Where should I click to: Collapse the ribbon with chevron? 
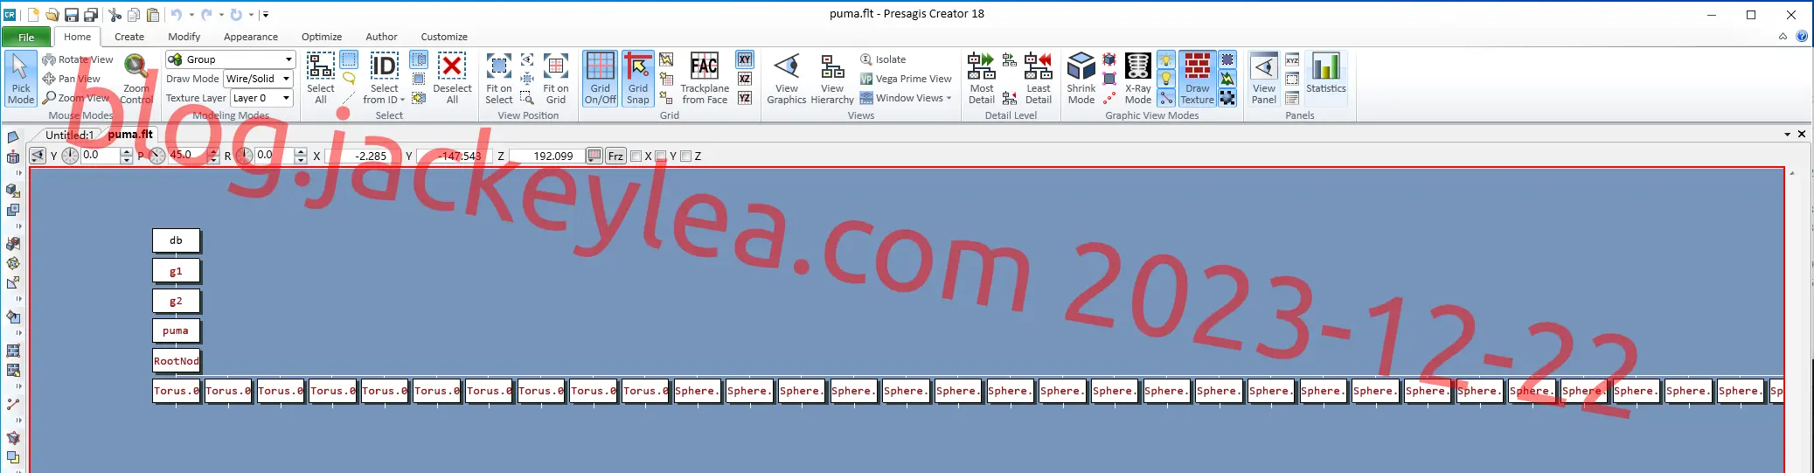(1783, 37)
